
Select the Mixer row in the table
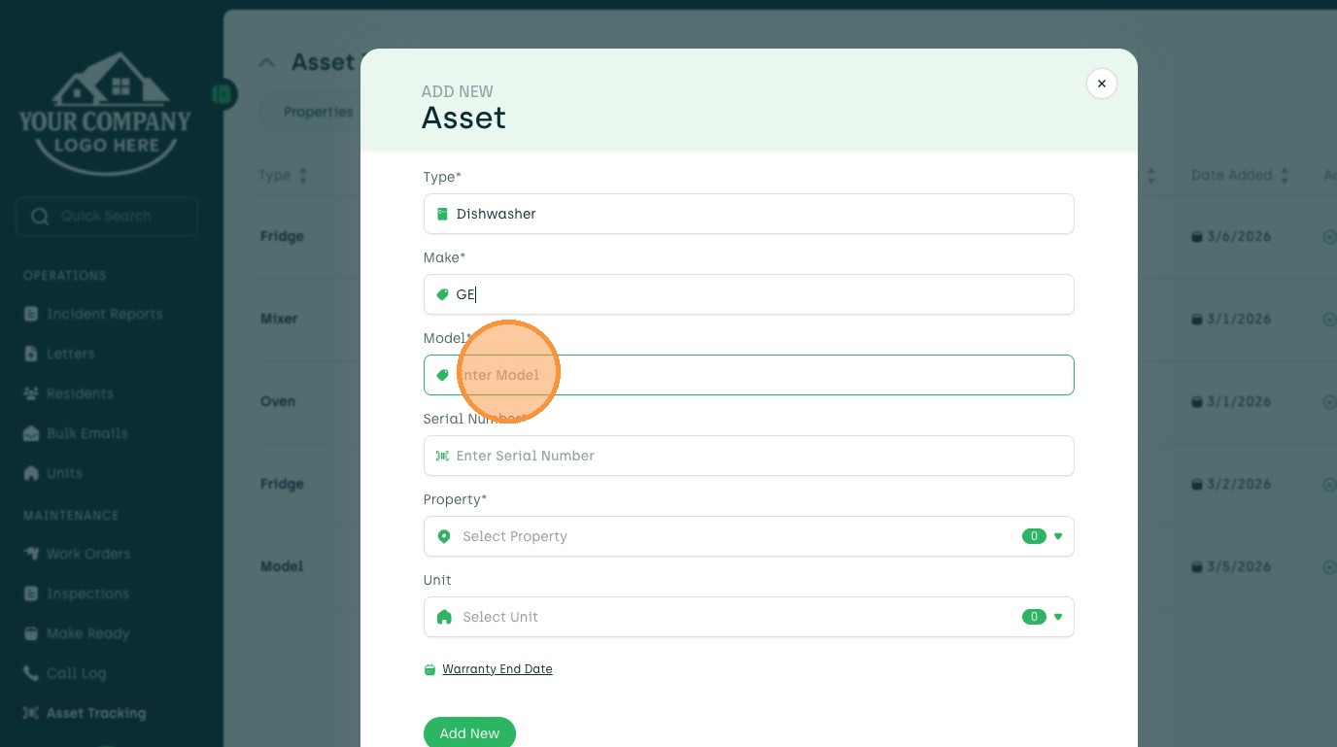(780, 320)
